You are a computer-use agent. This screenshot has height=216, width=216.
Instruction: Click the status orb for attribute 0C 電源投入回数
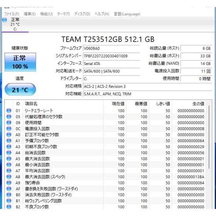(x=9, y=129)
